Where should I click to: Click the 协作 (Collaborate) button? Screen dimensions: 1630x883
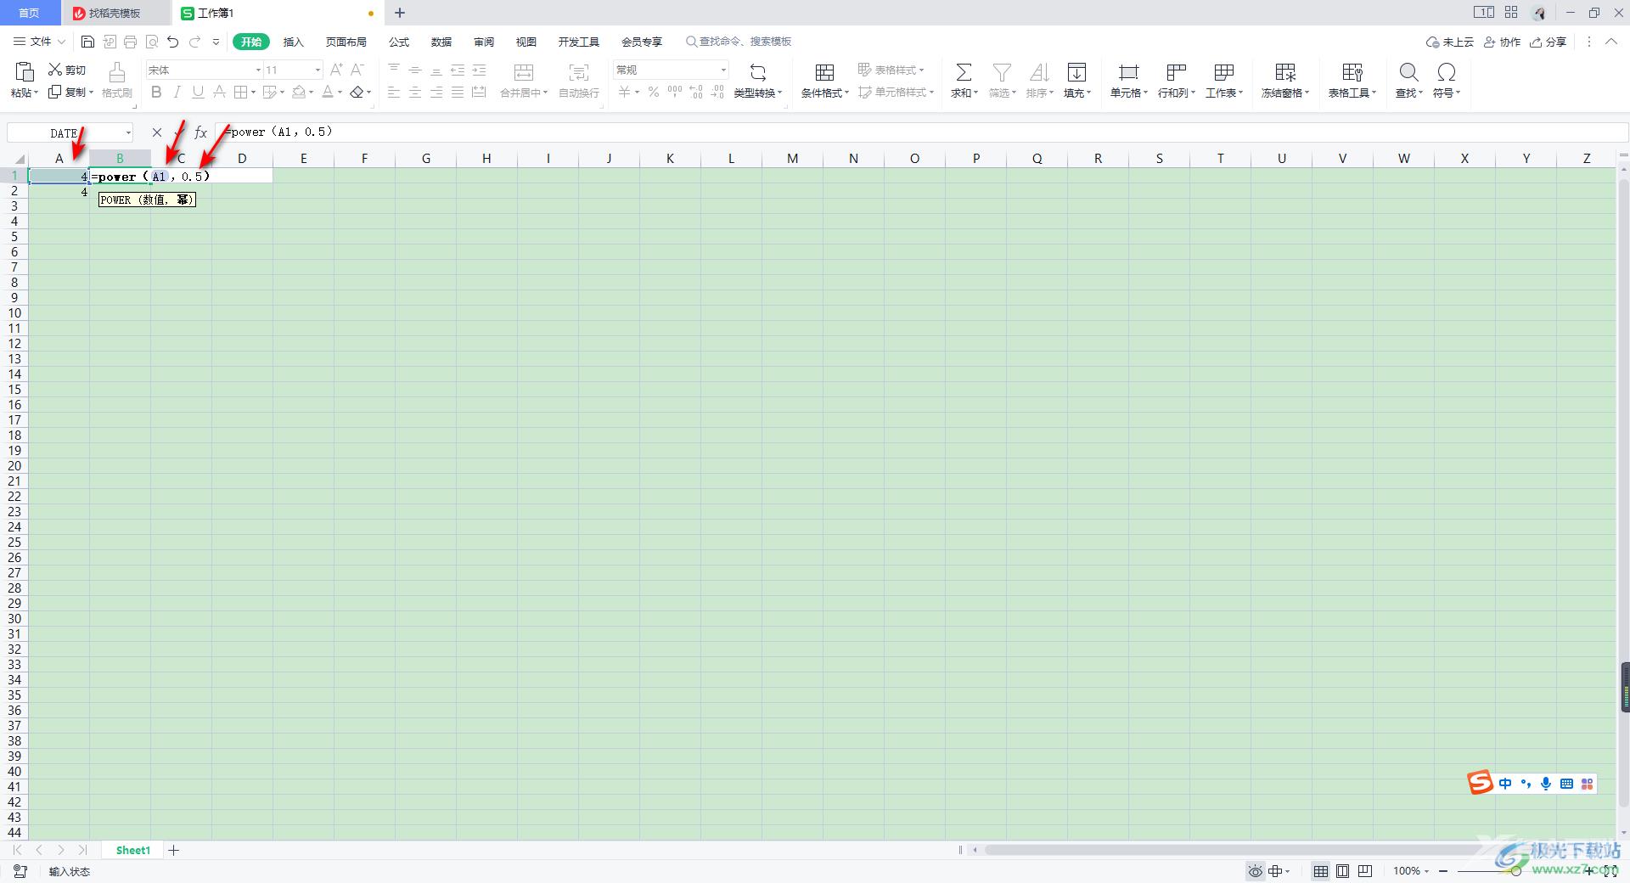point(1502,42)
